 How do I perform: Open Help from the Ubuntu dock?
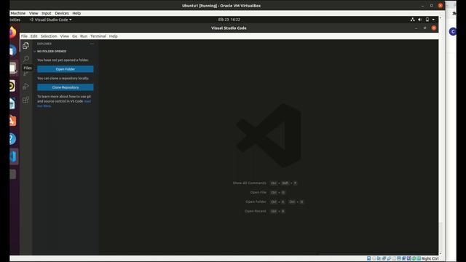(12, 139)
